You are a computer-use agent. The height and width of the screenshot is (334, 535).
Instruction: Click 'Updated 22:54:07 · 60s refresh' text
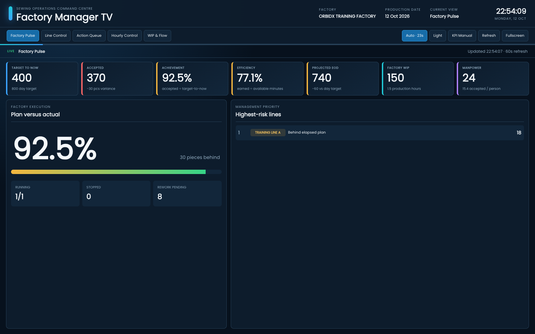[x=498, y=51]
